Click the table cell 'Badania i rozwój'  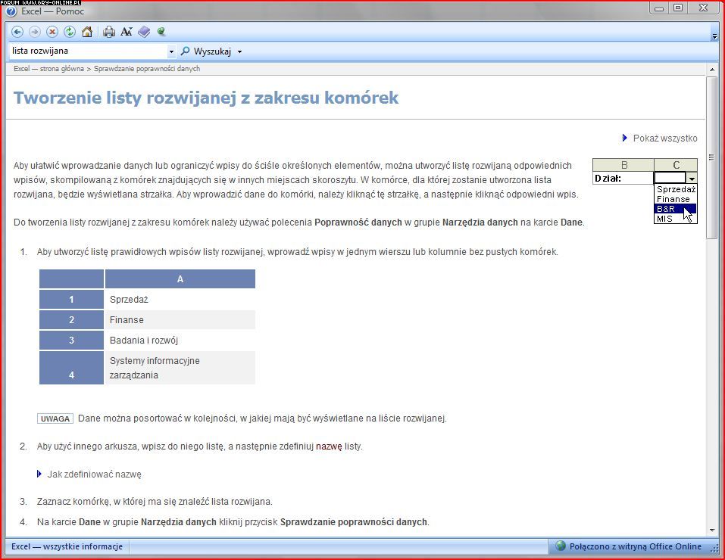tap(180, 340)
